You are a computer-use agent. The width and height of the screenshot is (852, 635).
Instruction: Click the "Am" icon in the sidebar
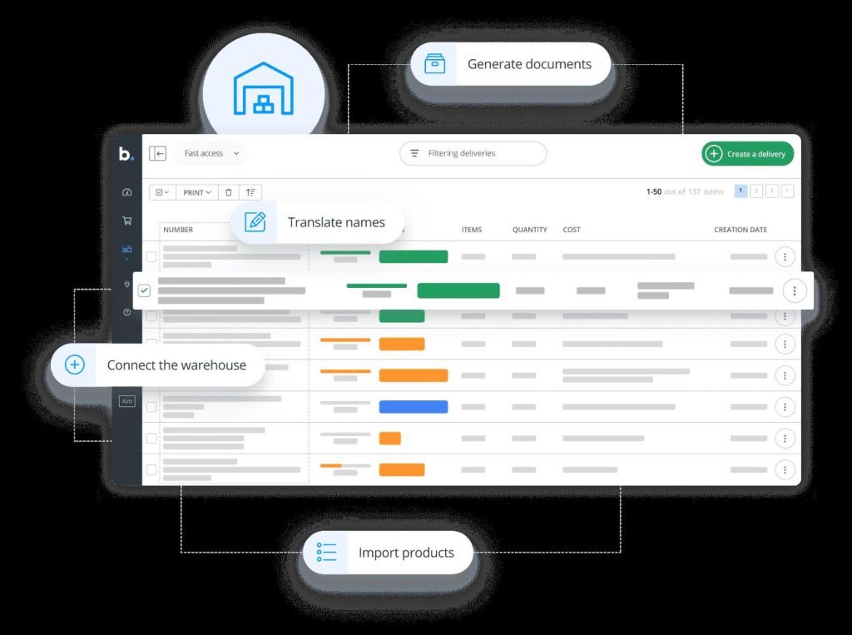click(127, 401)
